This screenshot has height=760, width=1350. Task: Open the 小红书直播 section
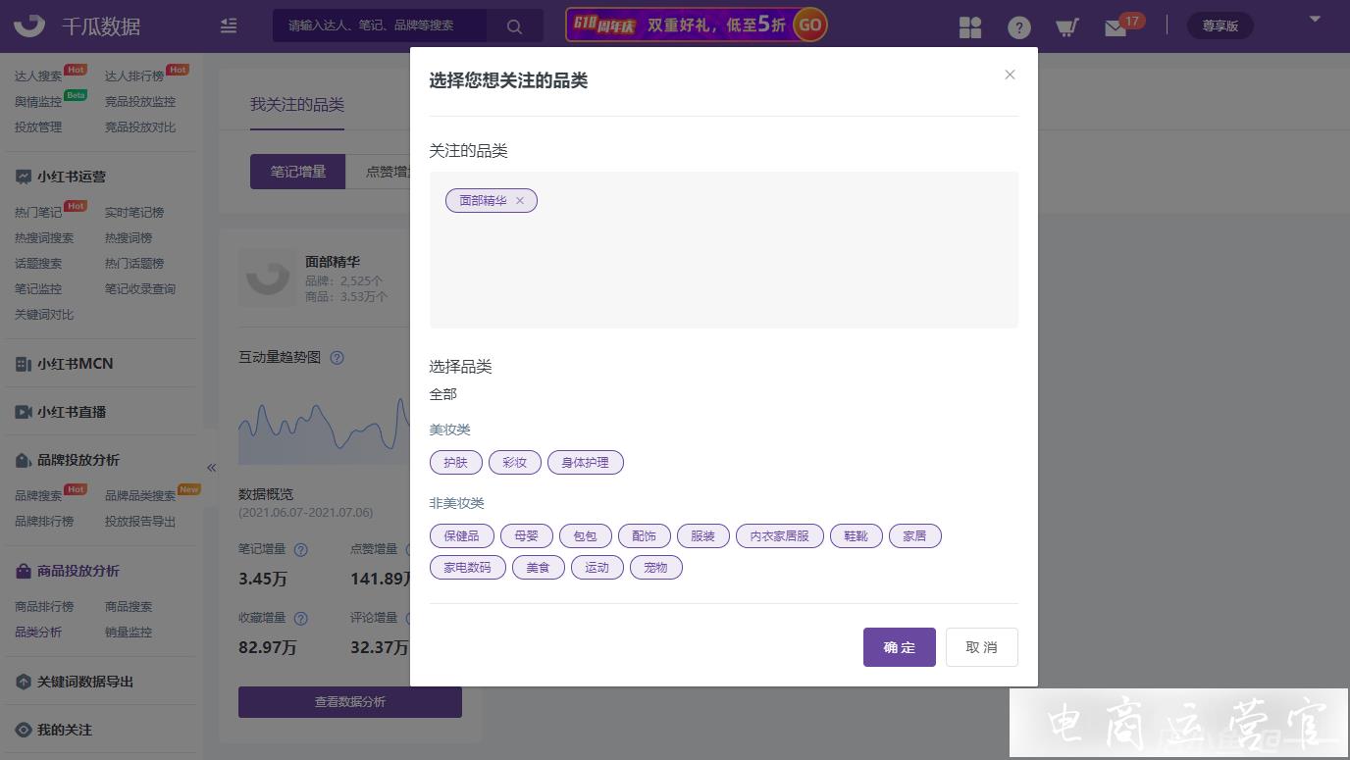click(60, 412)
